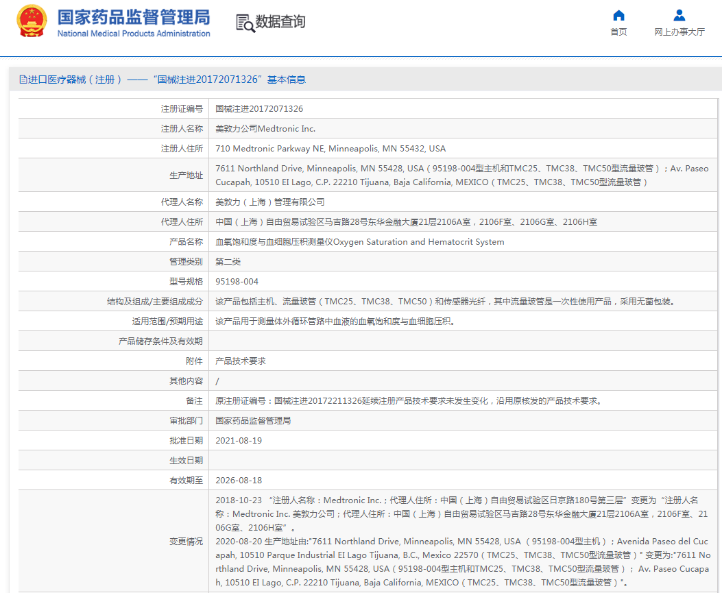Click the 710 Medtronic Parkway address cell
Viewport: 722px width, 593px height.
pyautogui.click(x=330, y=149)
